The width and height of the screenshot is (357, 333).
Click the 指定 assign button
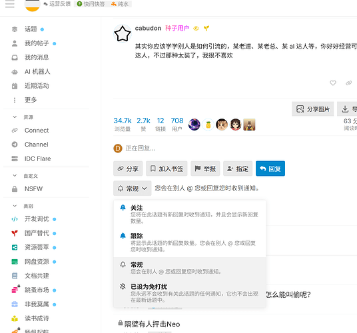[x=238, y=168]
